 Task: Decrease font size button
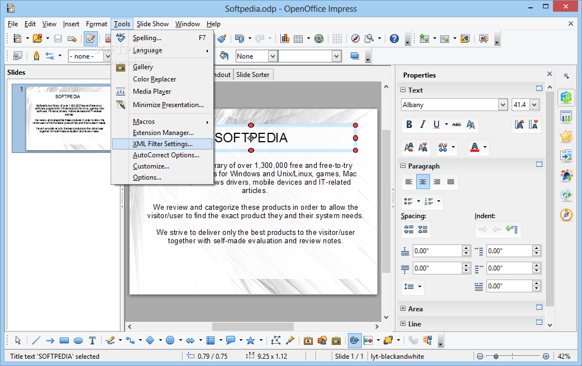point(423,147)
